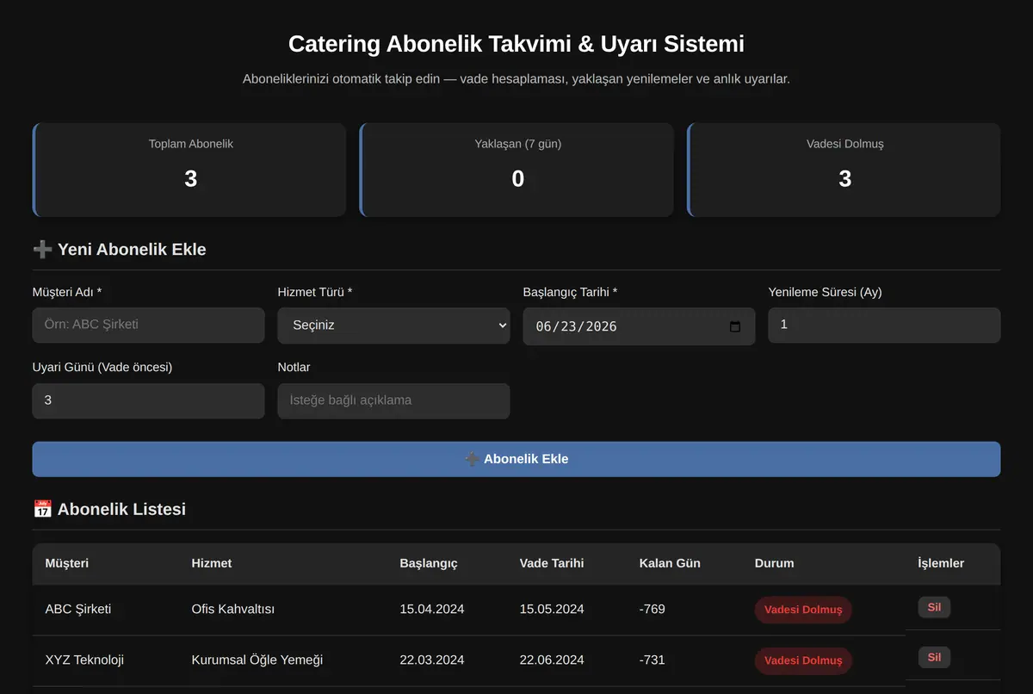Click the Abonelik Listesi heading
The image size is (1033, 694).
109,509
